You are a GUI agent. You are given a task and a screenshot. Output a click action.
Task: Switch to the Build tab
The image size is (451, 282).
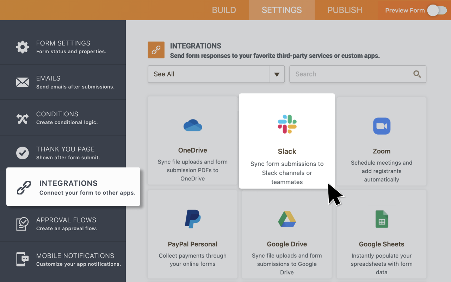coord(224,10)
